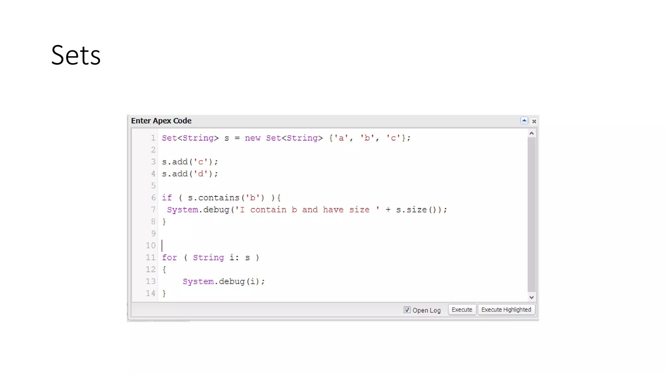666x374 pixels.
Task: Click the Open Log label
Action: click(x=426, y=310)
